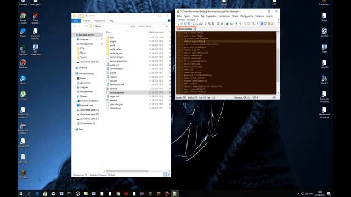Open the blue Файл tab in Explorer
This screenshot has height=197, width=351.
pos(76,21)
